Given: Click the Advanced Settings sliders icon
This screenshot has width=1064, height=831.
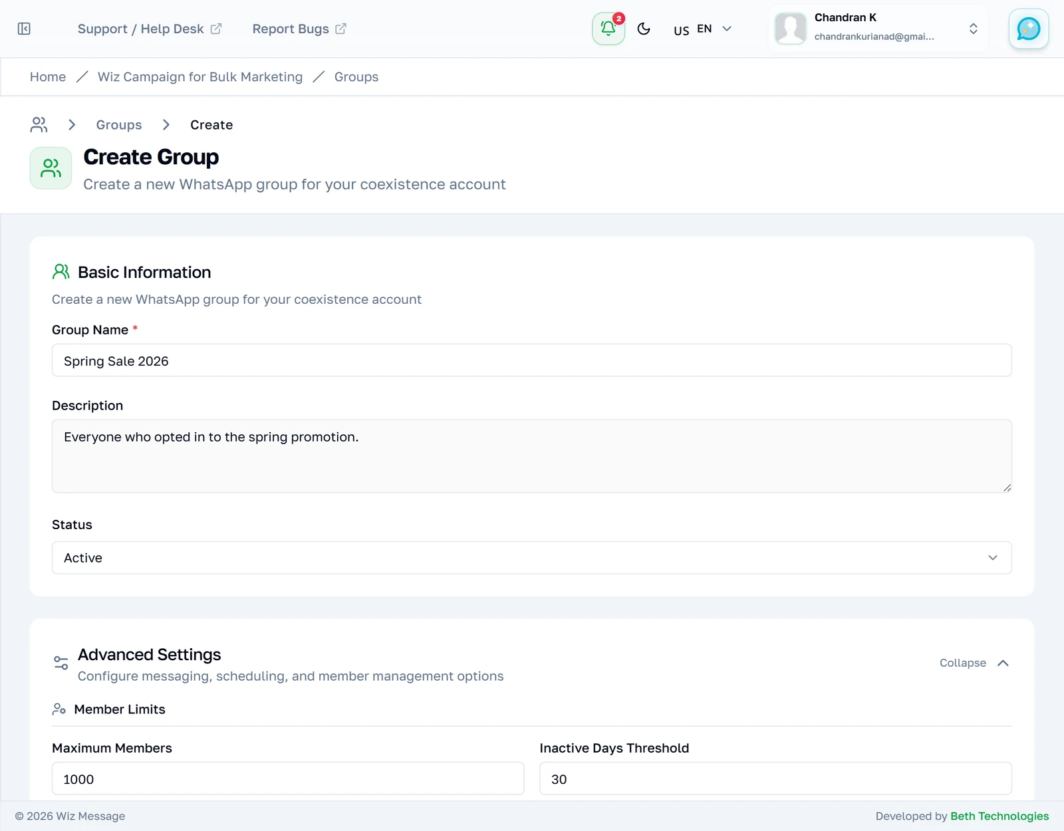Looking at the screenshot, I should [61, 663].
